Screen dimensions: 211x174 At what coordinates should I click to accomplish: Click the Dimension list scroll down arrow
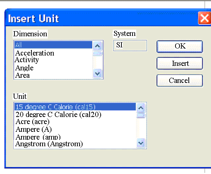[x=97, y=73]
